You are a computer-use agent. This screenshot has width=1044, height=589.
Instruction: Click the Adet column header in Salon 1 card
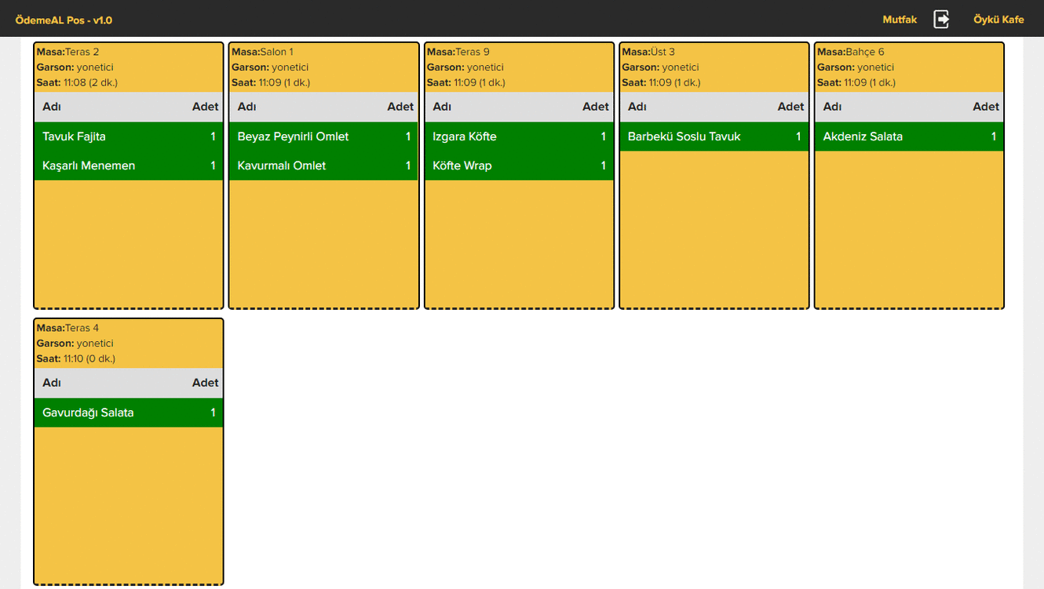[x=400, y=107]
